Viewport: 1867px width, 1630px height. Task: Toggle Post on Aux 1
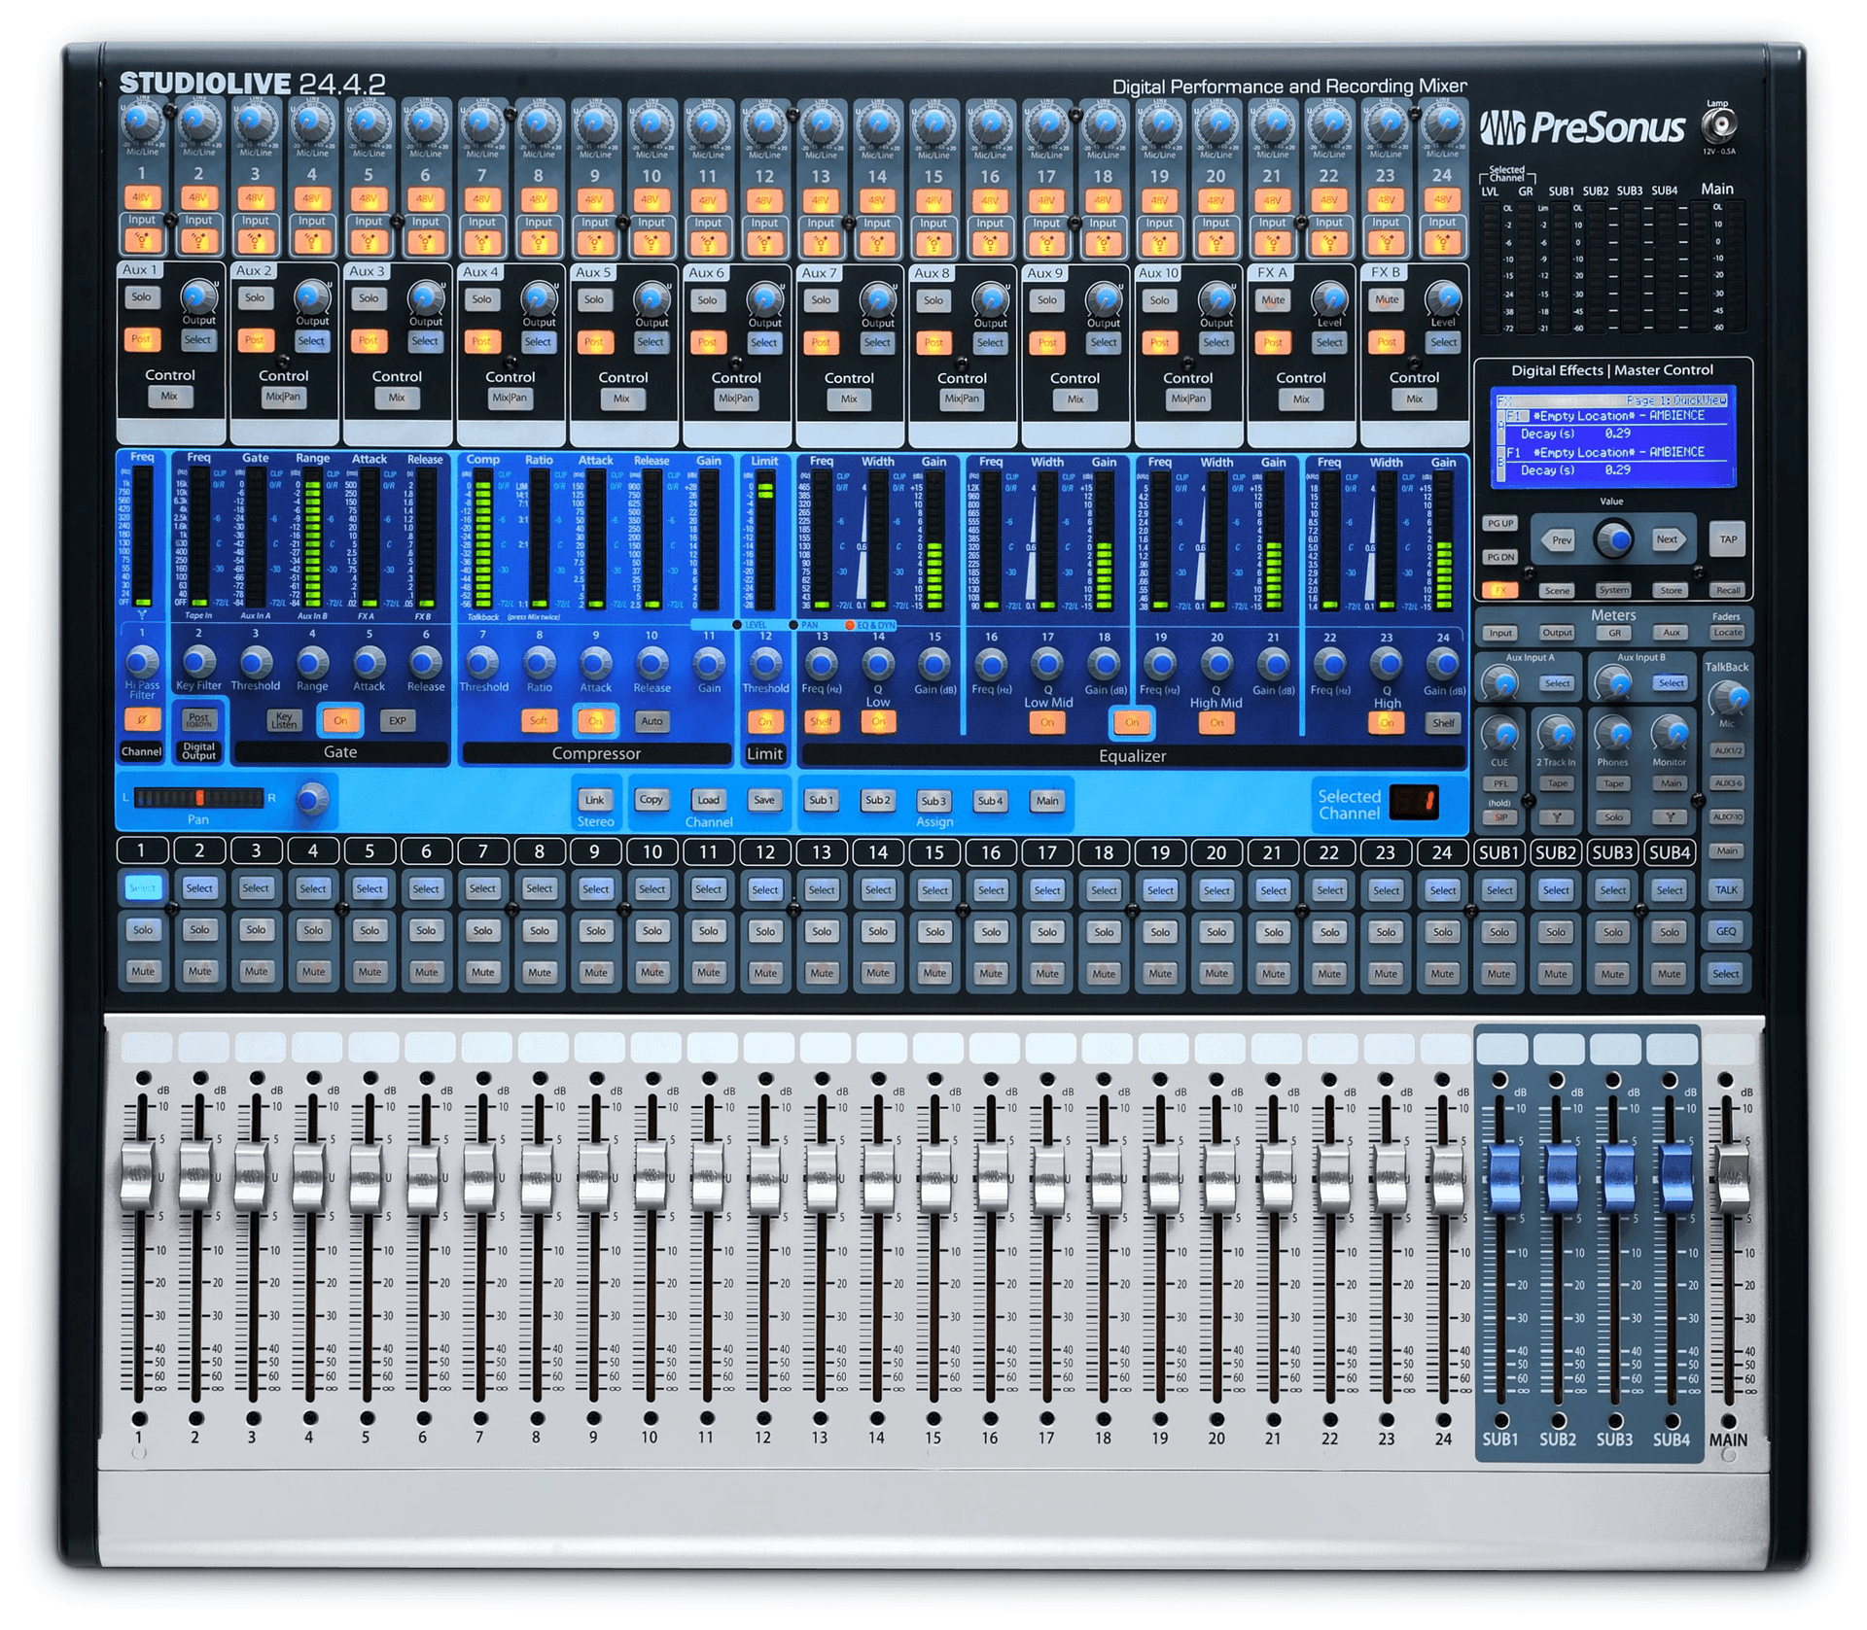click(142, 340)
